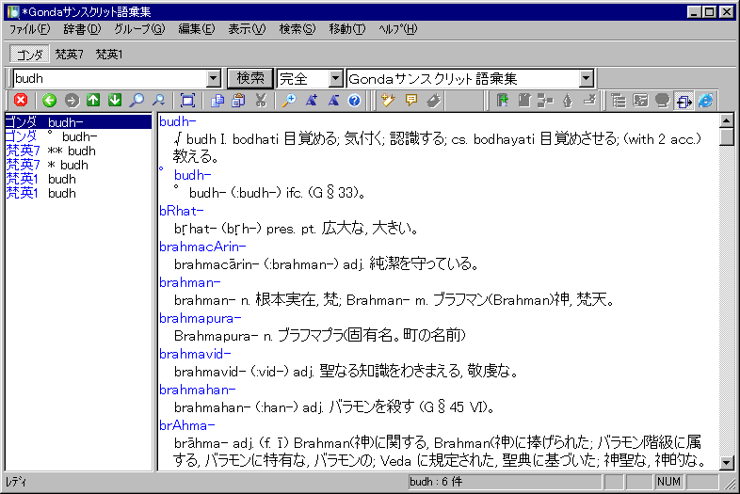Image resolution: width=740 pixels, height=494 pixels.
Task: Copy selection with the copy icon
Action: tap(217, 100)
